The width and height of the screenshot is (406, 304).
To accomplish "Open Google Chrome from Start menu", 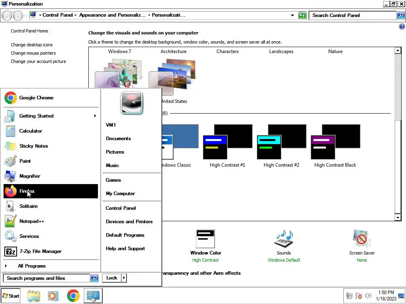I will [x=51, y=98].
